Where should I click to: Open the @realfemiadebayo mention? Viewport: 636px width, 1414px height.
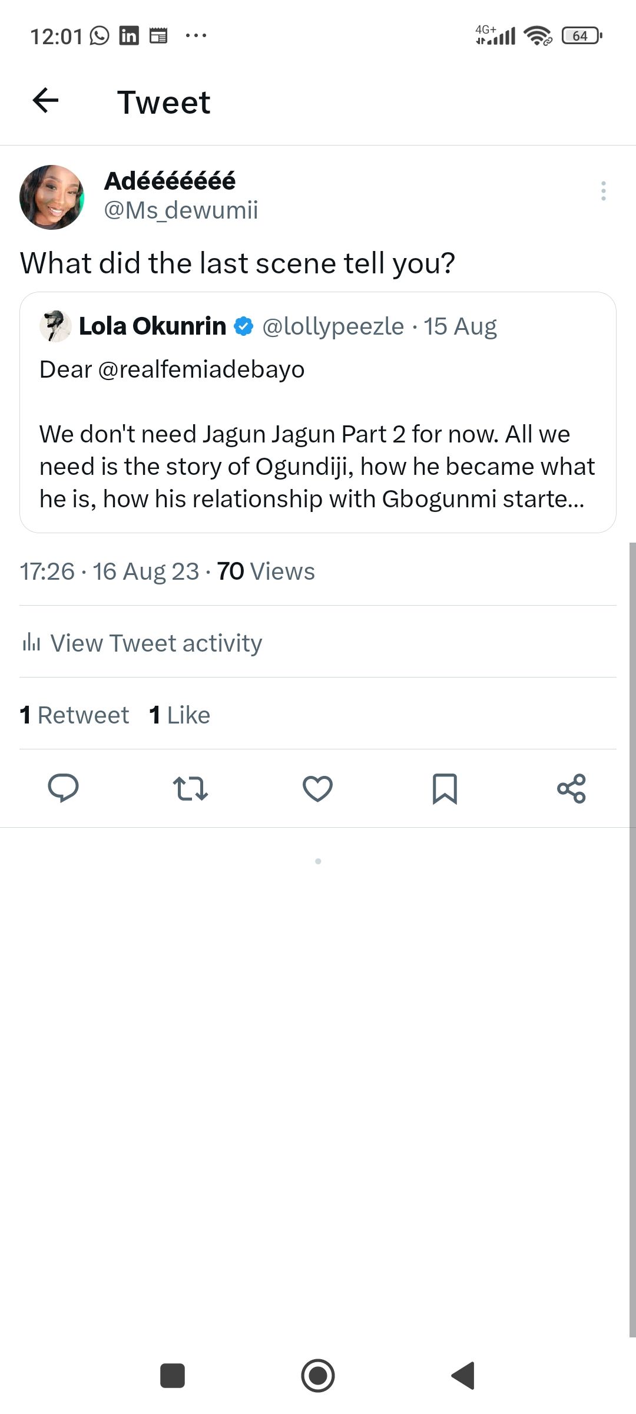point(201,369)
